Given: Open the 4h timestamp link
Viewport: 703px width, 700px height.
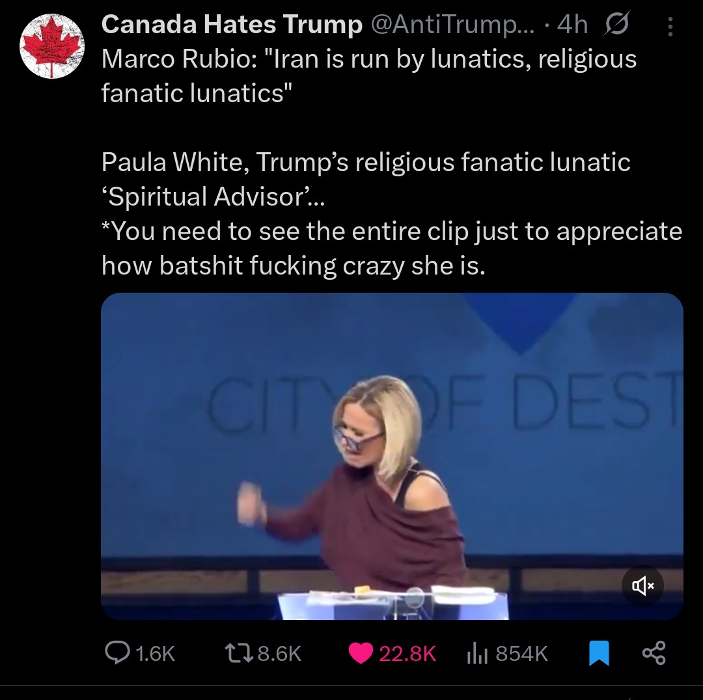Looking at the screenshot, I should coord(572,24).
